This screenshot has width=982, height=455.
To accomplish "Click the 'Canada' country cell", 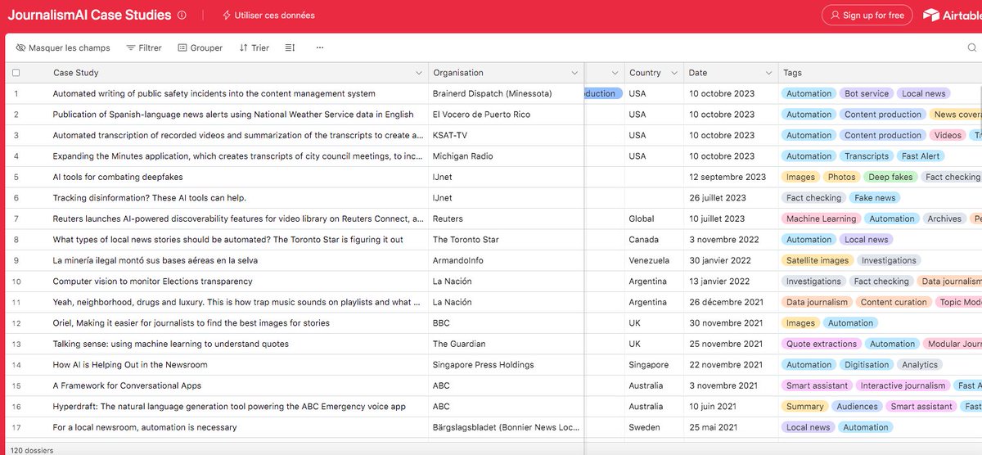I will 655,240.
